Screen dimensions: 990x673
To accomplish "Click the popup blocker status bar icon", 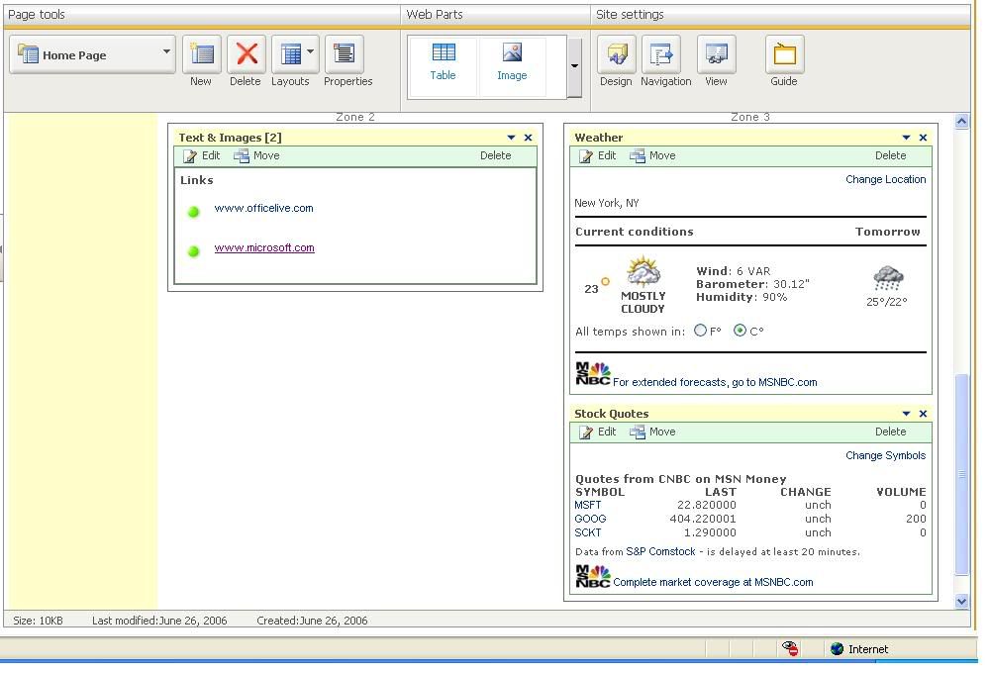I will click(790, 648).
